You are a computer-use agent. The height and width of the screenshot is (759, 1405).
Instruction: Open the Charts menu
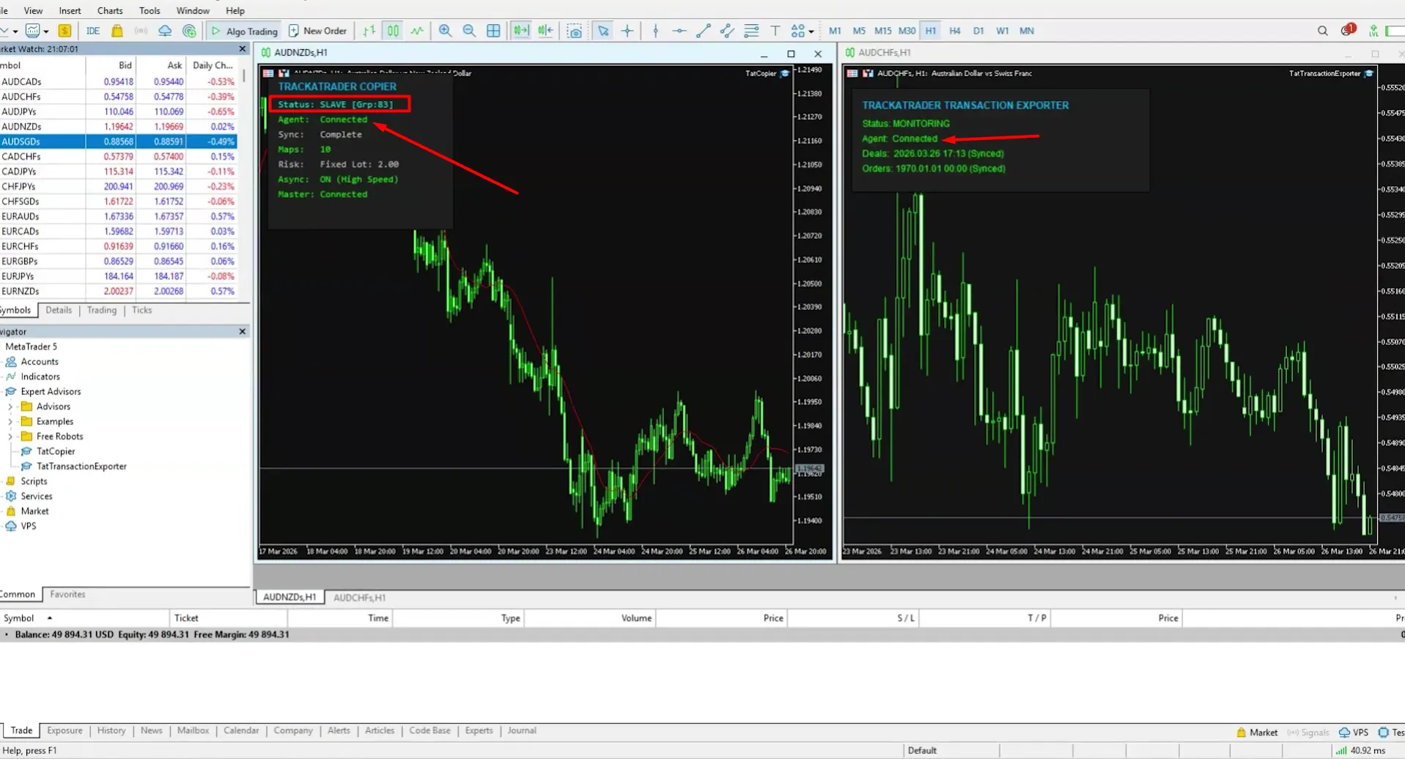[110, 10]
